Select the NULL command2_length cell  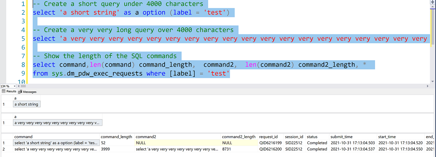point(239,143)
